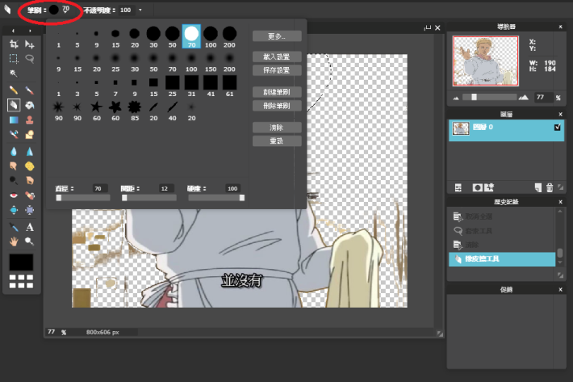The image size is (573, 382).
Task: Click the opacity value field showing 100
Action: point(126,10)
